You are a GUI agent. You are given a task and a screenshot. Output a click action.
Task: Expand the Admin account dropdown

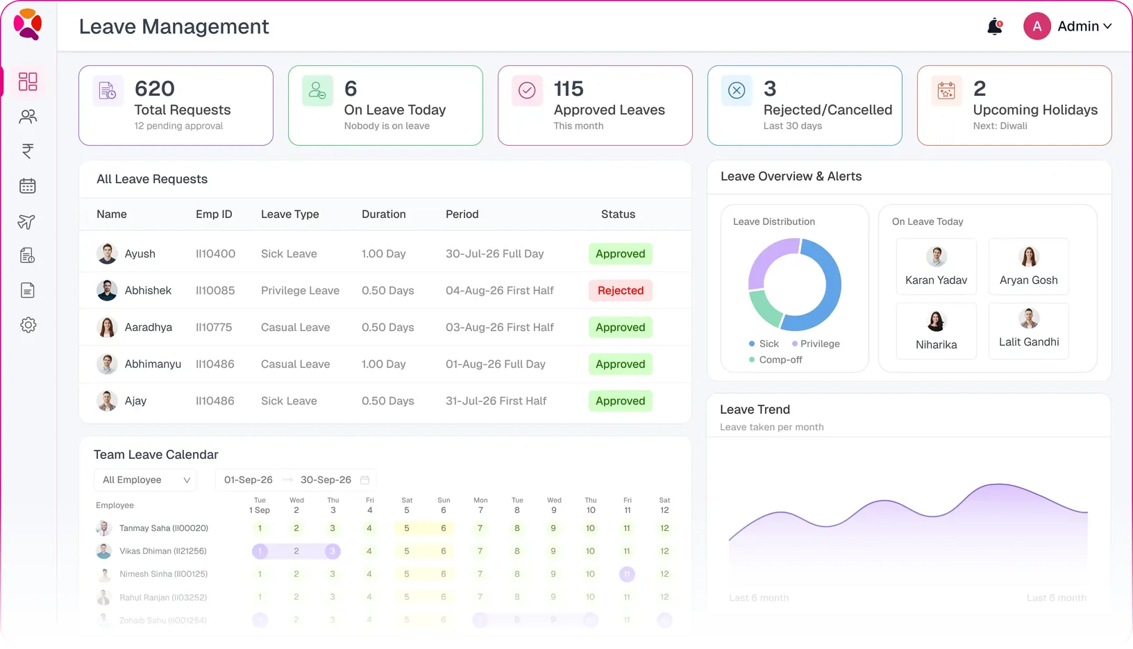point(1084,26)
